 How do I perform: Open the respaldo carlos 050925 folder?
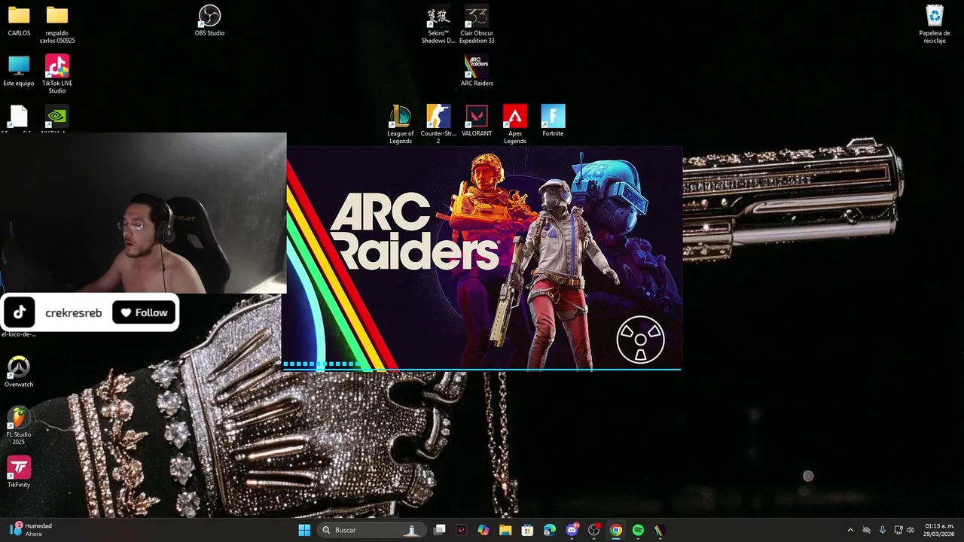(57, 24)
